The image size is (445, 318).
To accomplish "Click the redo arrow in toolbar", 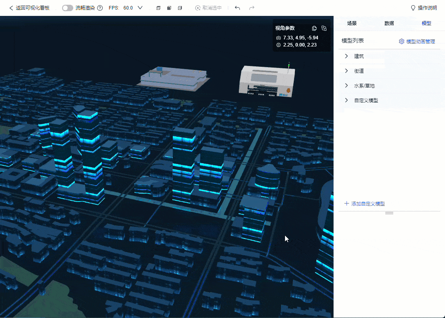I will coord(252,8).
